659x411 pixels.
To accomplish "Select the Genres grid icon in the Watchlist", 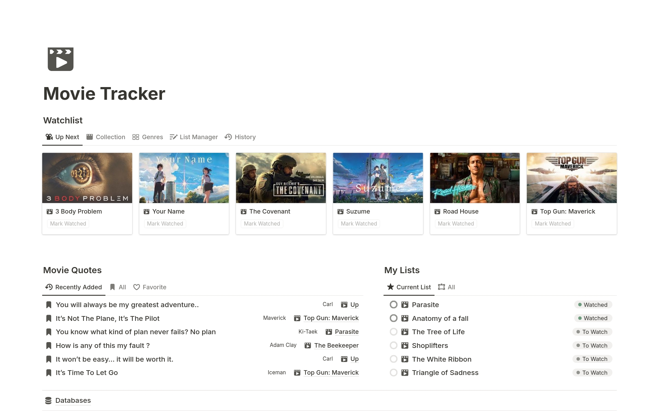I will coord(136,137).
